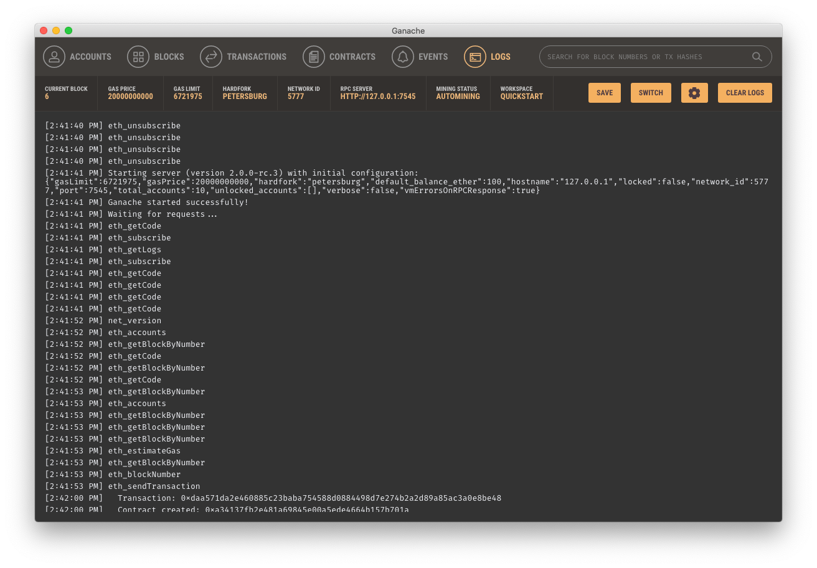Click the Save workspace button
Viewport: 817px width, 568px height.
(x=605, y=93)
